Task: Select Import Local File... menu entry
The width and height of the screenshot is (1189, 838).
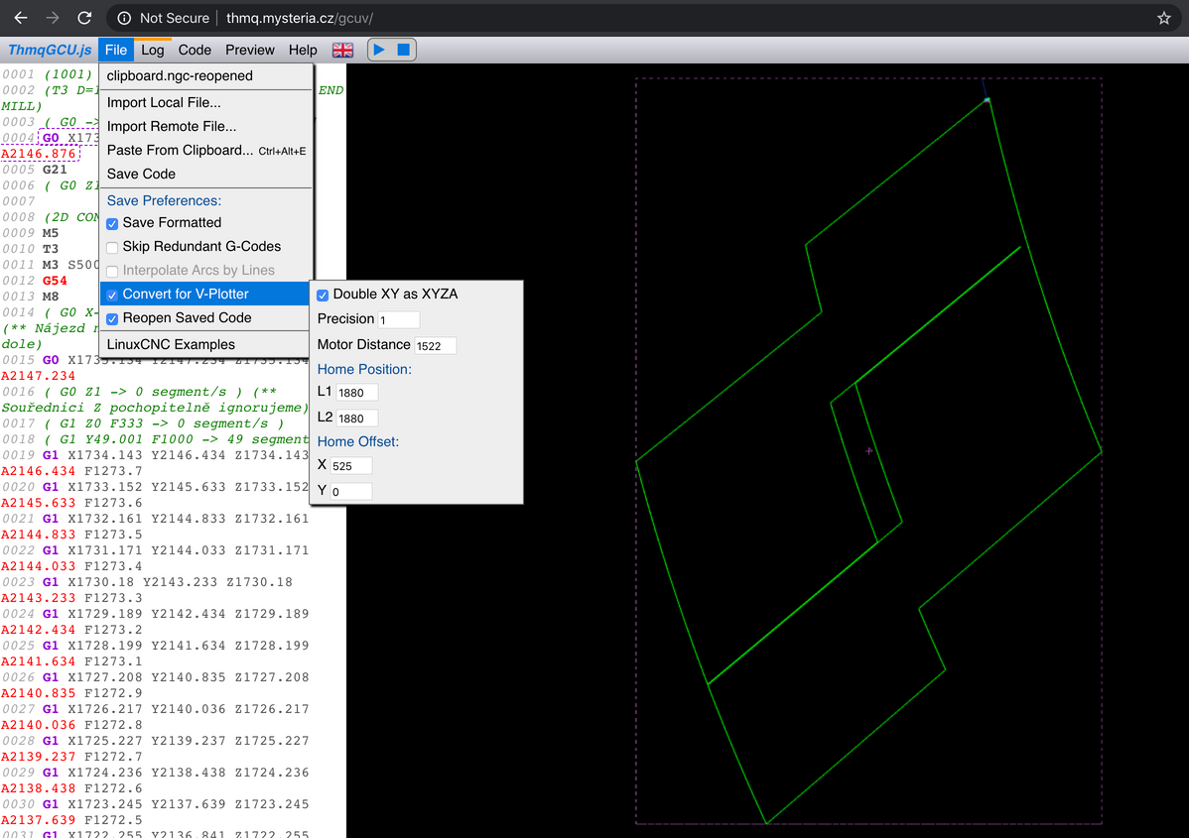Action: [164, 102]
